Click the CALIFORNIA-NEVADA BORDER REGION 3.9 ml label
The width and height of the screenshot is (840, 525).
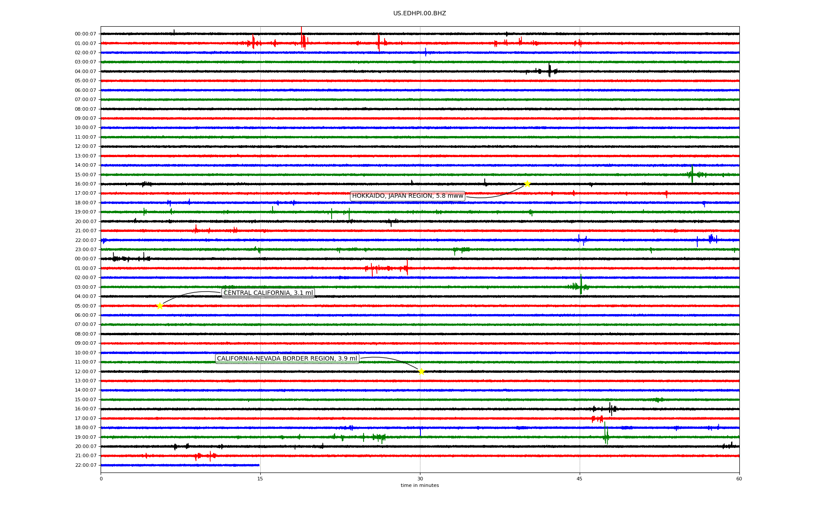(287, 359)
